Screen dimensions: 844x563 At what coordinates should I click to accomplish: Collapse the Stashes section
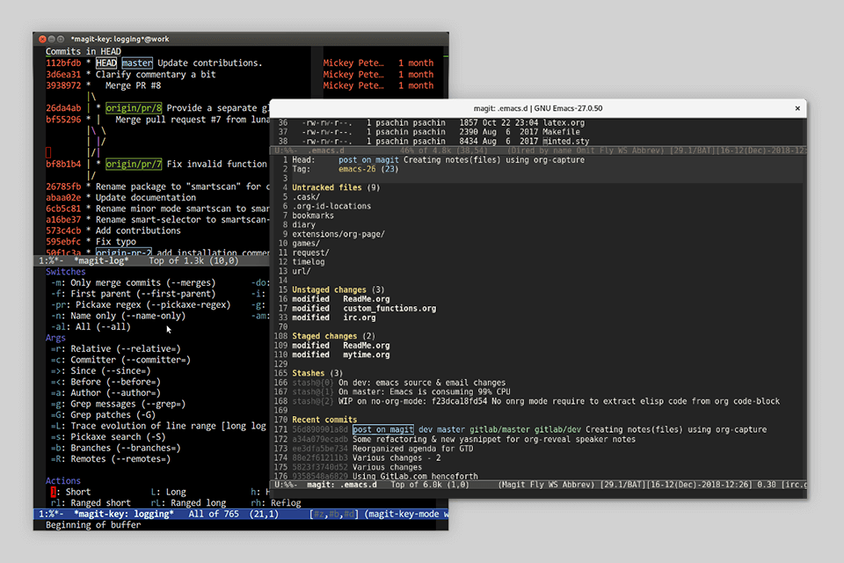pyautogui.click(x=317, y=373)
